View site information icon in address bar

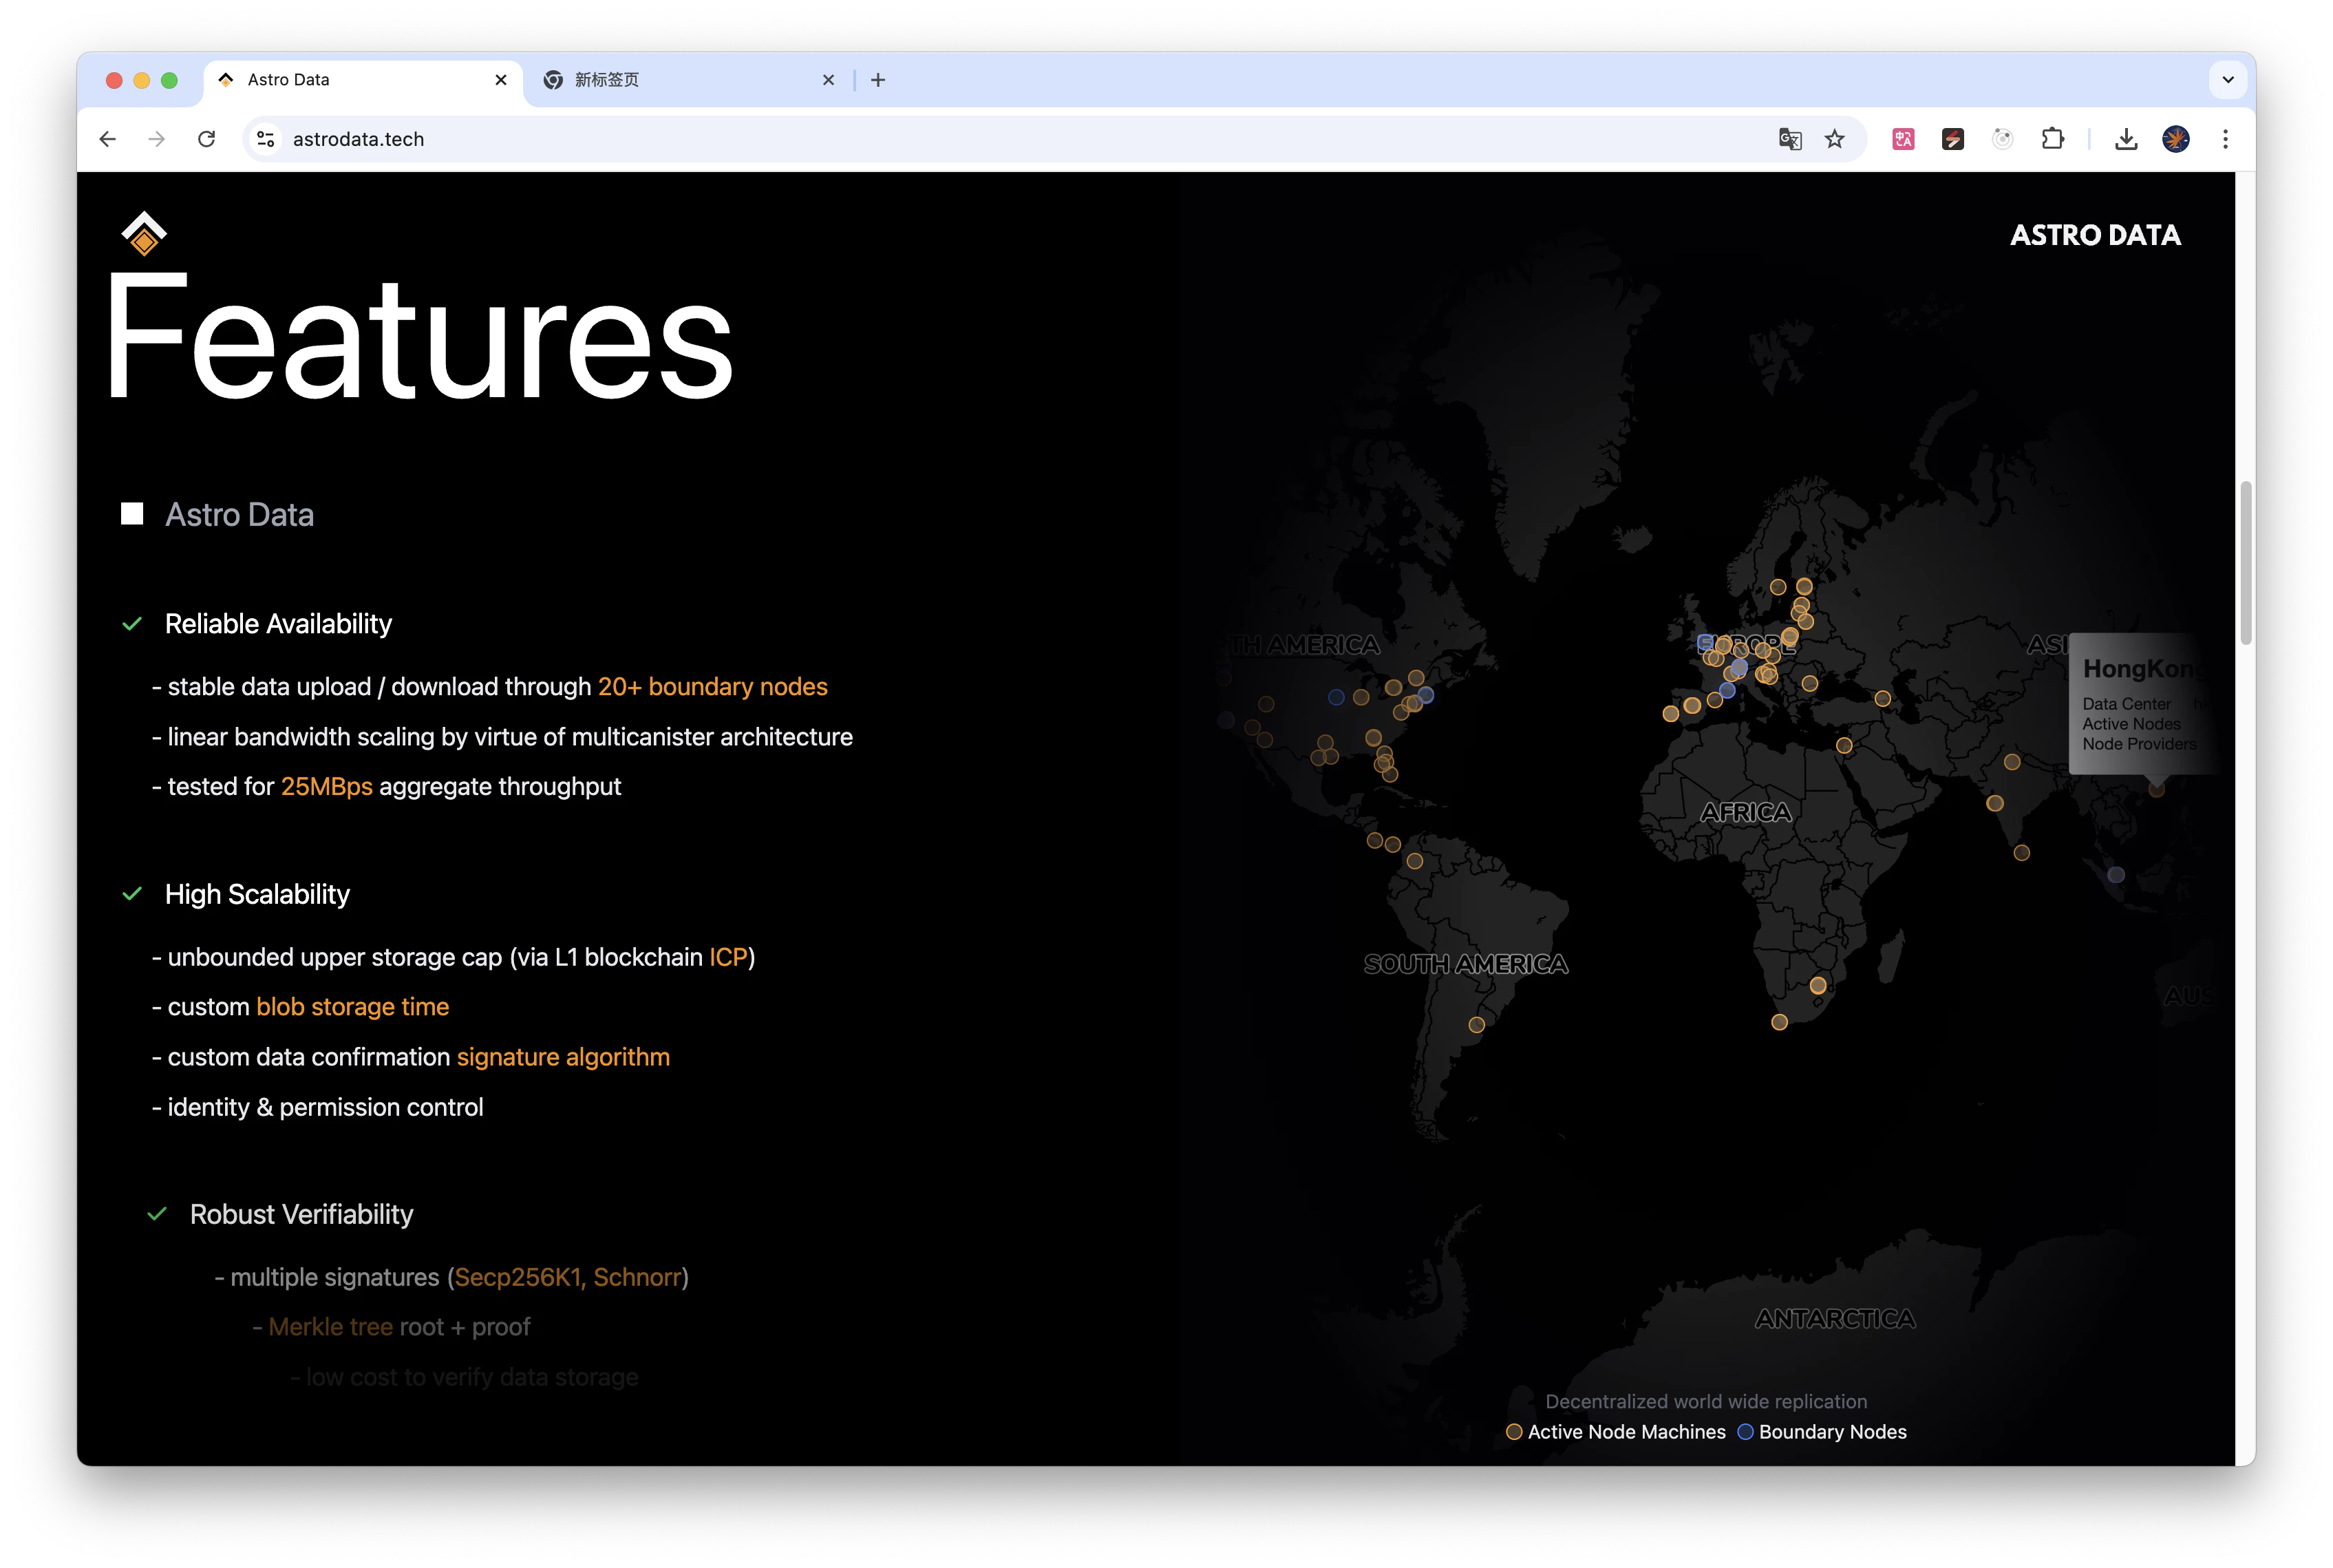pos(266,139)
